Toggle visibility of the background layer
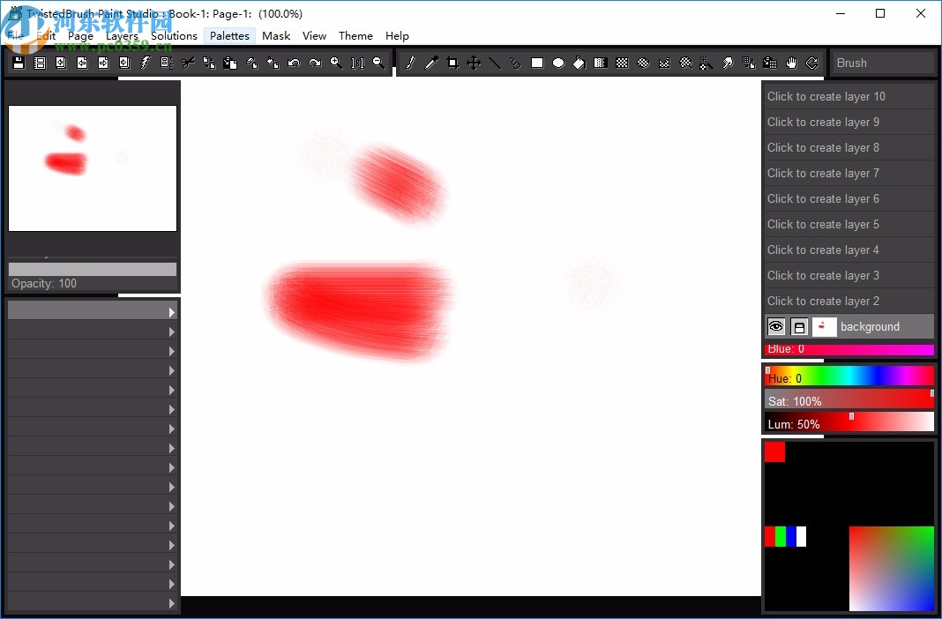Screen dimensions: 942x619 775,326
